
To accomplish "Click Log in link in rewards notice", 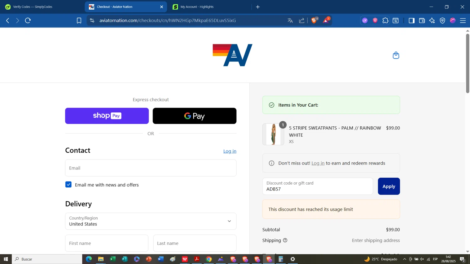I will pos(318,163).
